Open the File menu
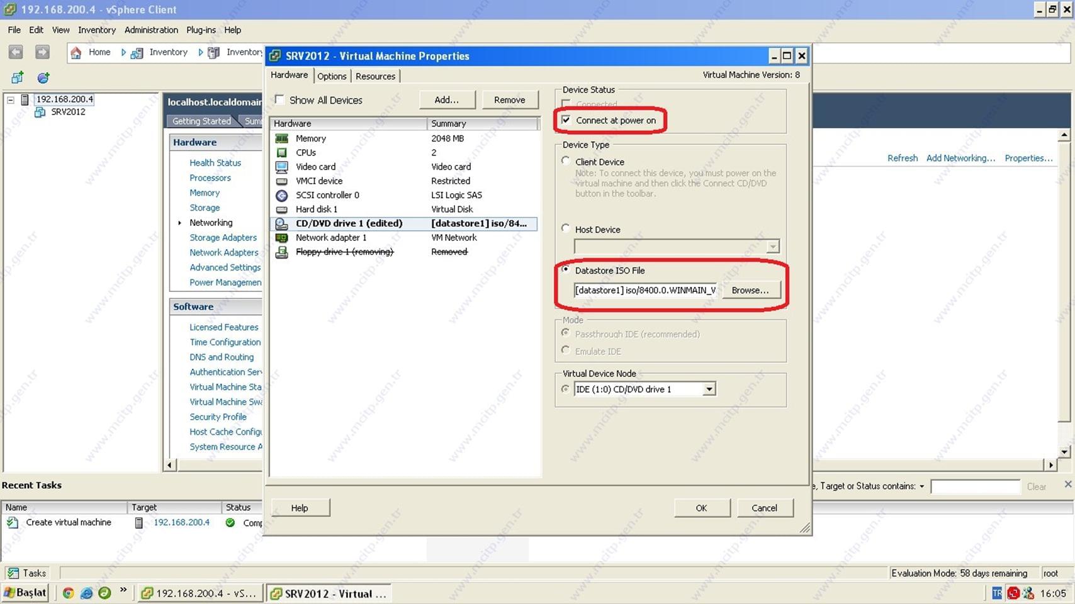 tap(14, 30)
